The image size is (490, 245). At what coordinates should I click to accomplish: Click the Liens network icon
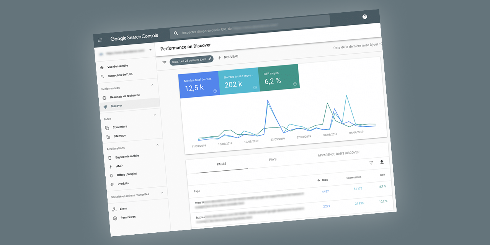[x=114, y=209]
